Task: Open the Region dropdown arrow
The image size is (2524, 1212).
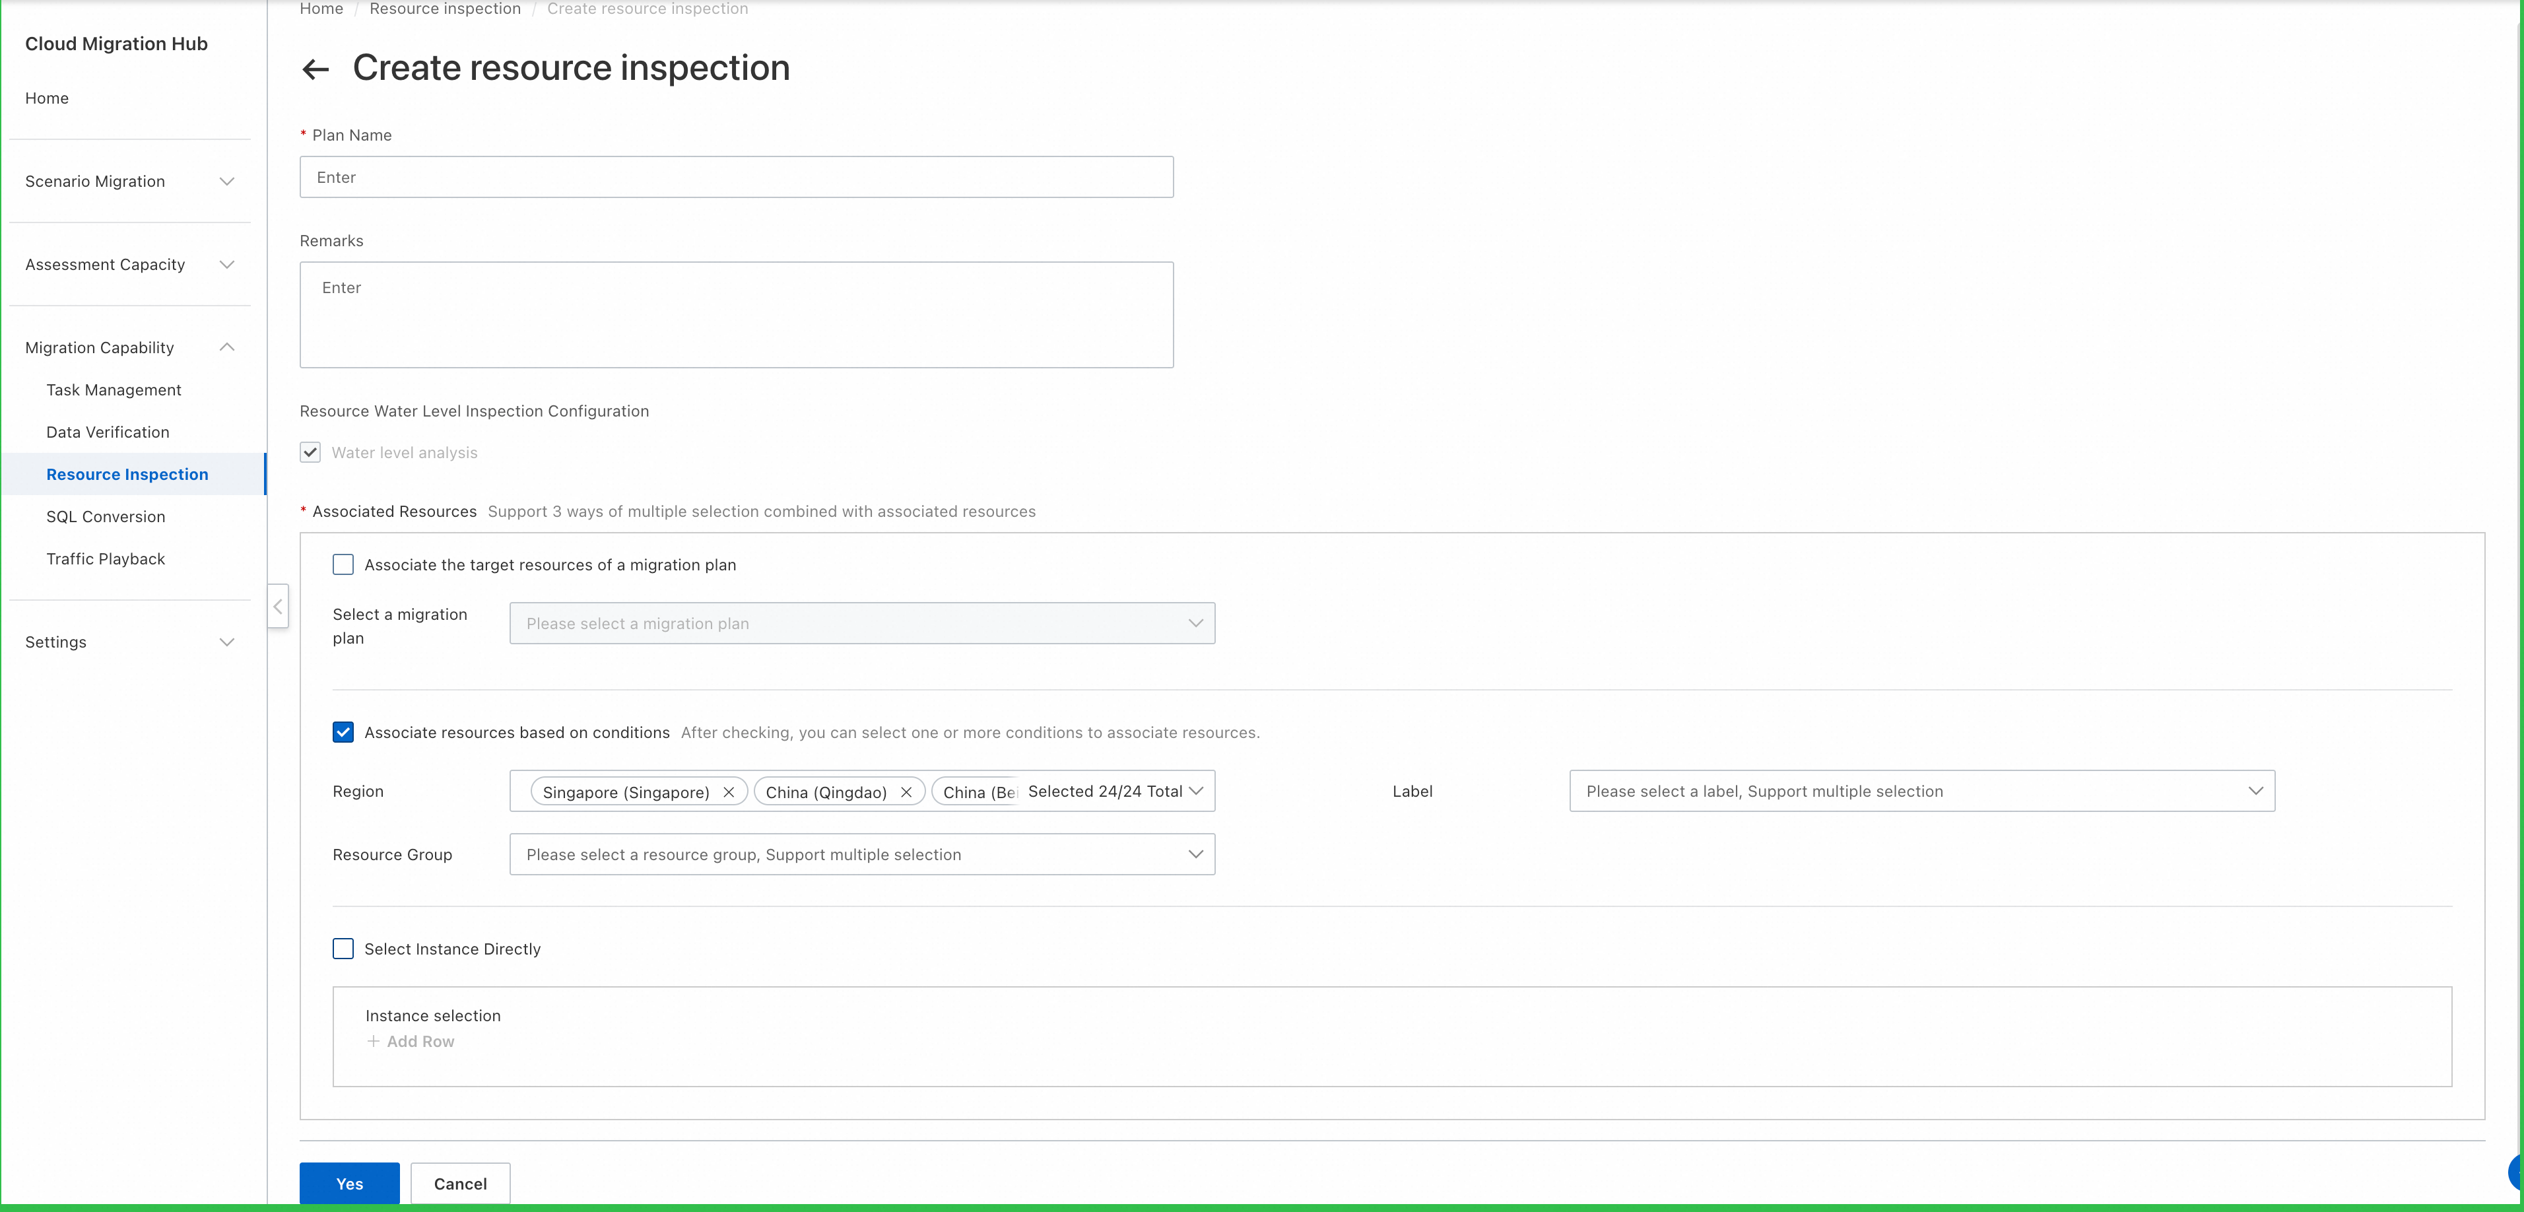Action: coord(1195,791)
